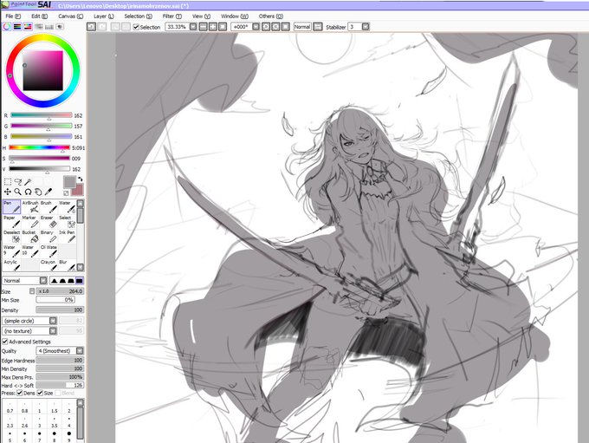Select the AirBrush tool
The width and height of the screenshot is (589, 443).
tap(30, 206)
